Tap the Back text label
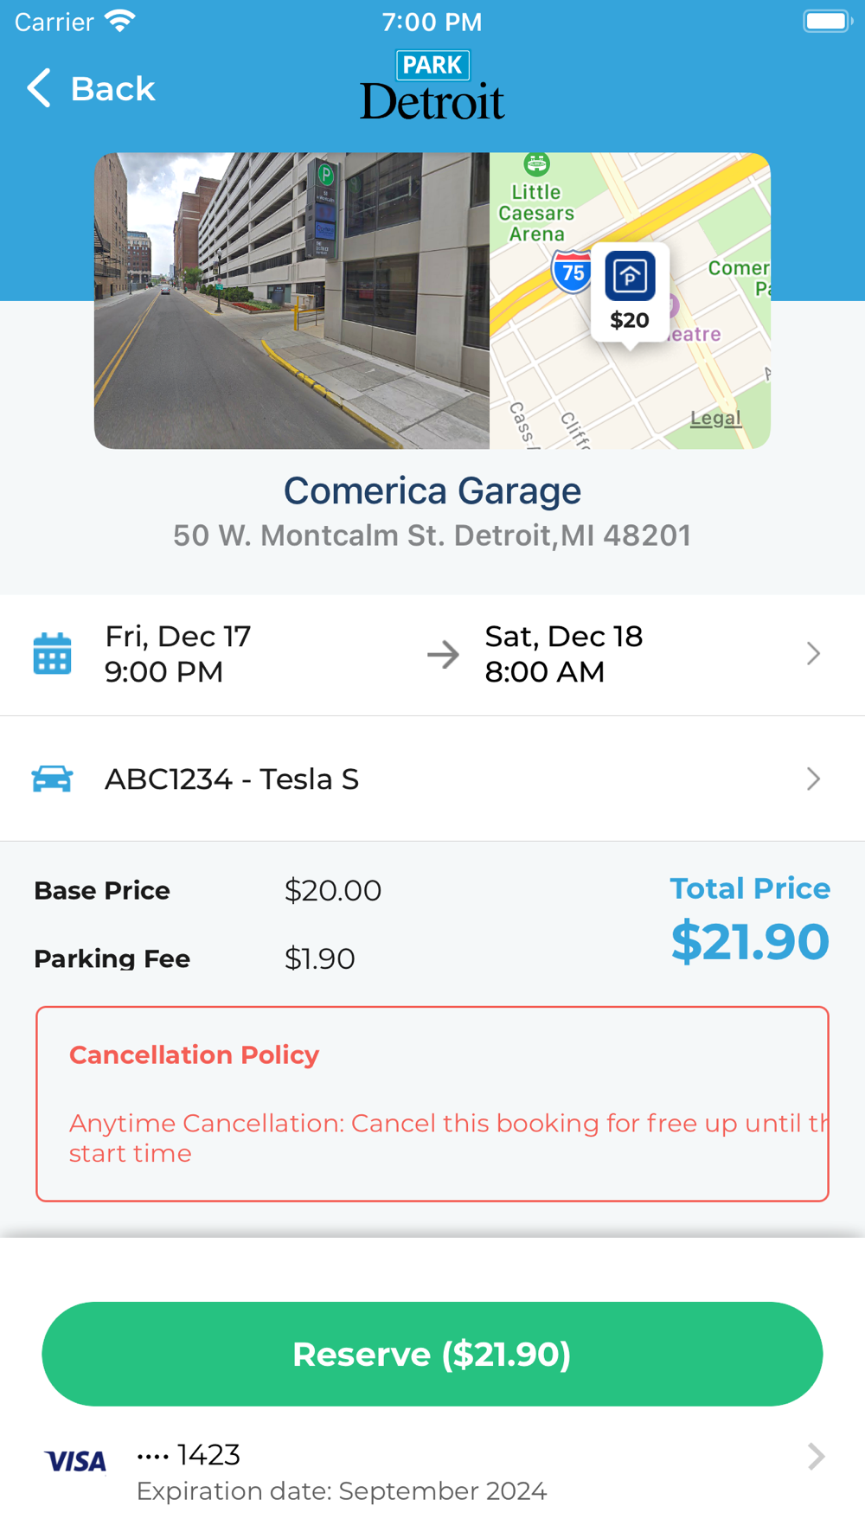Screen dimensions: 865x1538 (112, 88)
